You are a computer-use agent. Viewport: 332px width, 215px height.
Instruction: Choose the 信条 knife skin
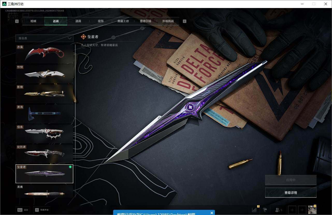click(44, 134)
